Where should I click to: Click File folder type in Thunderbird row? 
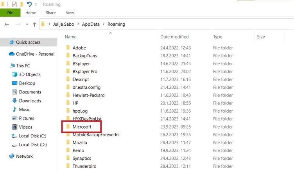(223, 166)
